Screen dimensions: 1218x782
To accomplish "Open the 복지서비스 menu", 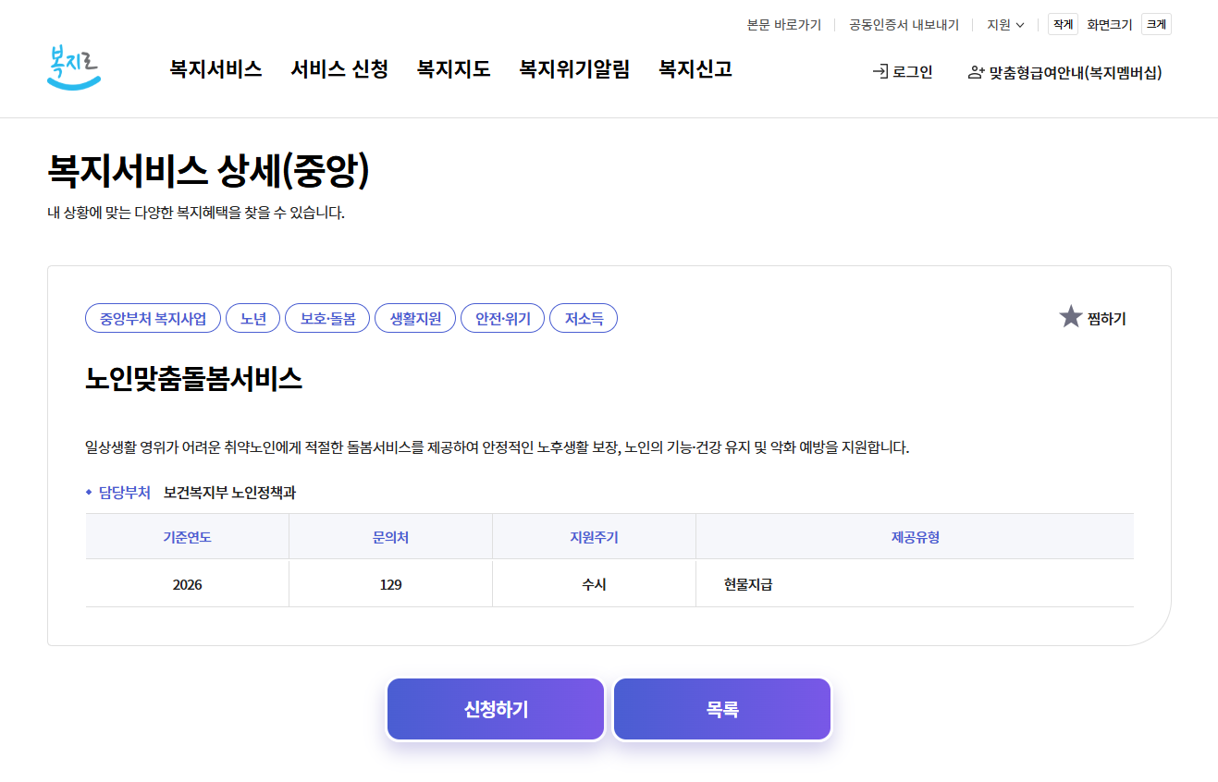I will click(215, 69).
